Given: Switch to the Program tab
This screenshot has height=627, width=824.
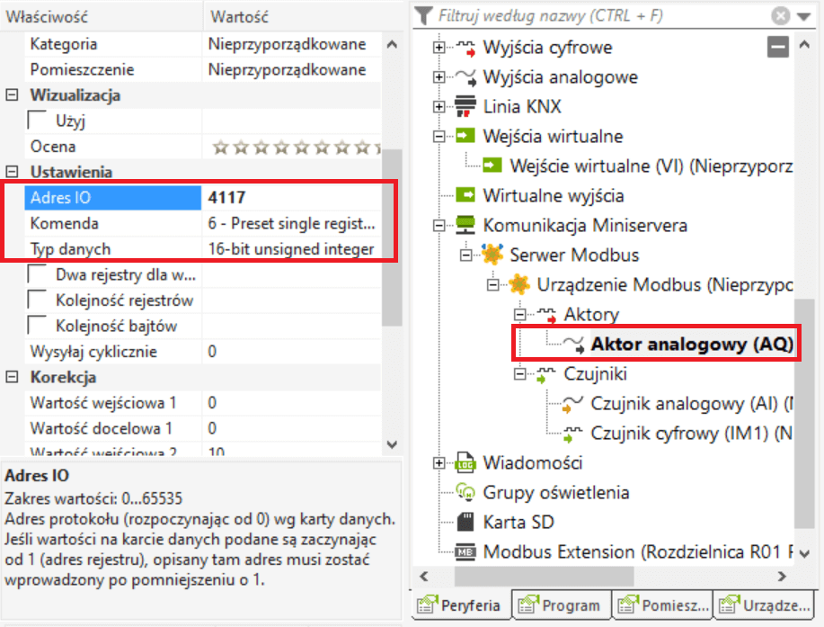Looking at the screenshot, I should point(561,605).
